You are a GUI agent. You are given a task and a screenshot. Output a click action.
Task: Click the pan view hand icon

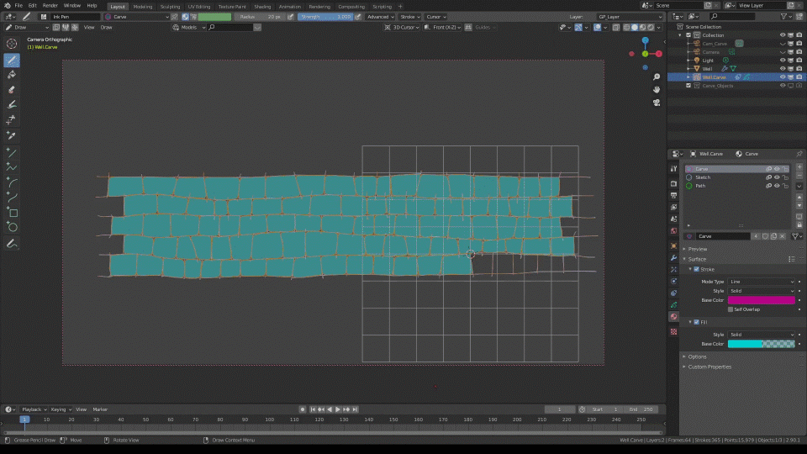657,90
